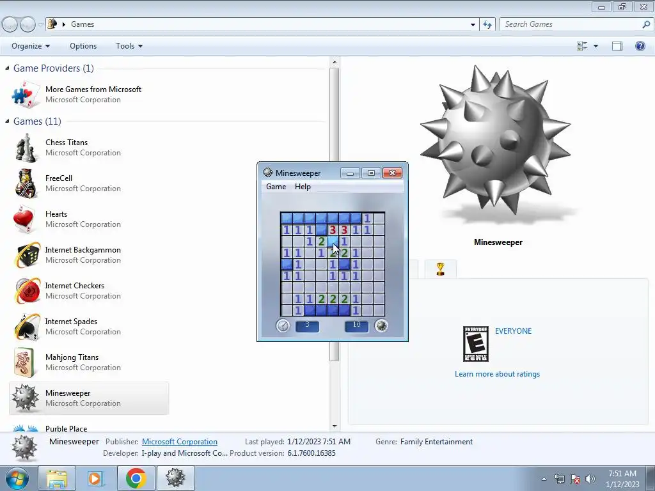The width and height of the screenshot is (655, 491).
Task: Click the Minesweeper mines remaining counter showing 10
Action: pos(357,325)
